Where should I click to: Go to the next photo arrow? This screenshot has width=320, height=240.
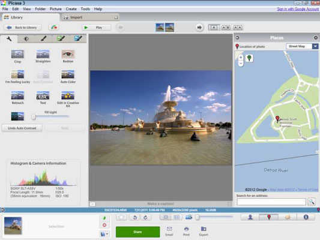pyautogui.click(x=199, y=28)
